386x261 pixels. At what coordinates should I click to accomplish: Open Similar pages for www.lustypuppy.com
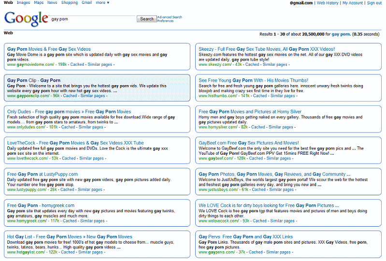90,189
